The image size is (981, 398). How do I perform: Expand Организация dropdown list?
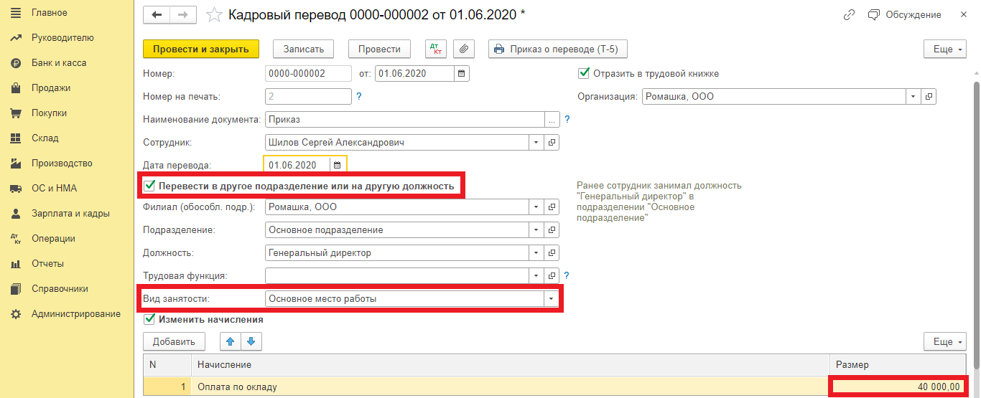913,96
